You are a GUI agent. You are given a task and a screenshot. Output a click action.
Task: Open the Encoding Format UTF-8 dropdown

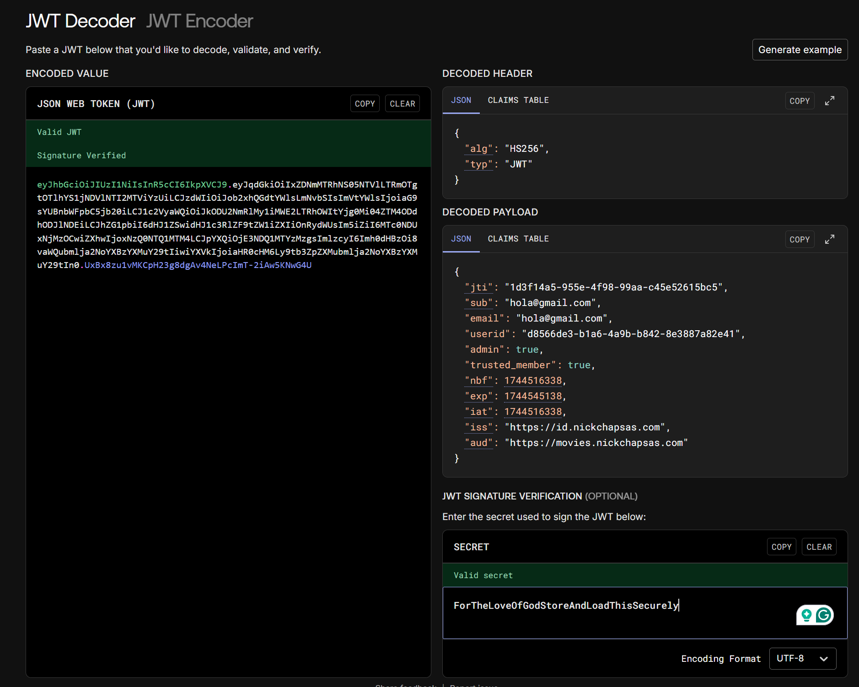tap(803, 659)
